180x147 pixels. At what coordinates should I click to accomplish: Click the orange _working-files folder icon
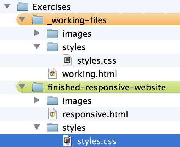coord(38,20)
